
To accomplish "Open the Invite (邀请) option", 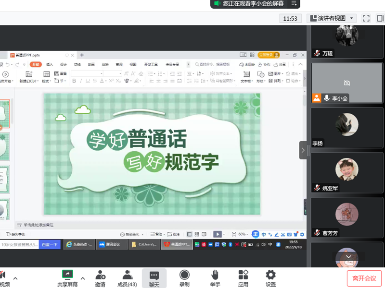I will pyautogui.click(x=100, y=278).
